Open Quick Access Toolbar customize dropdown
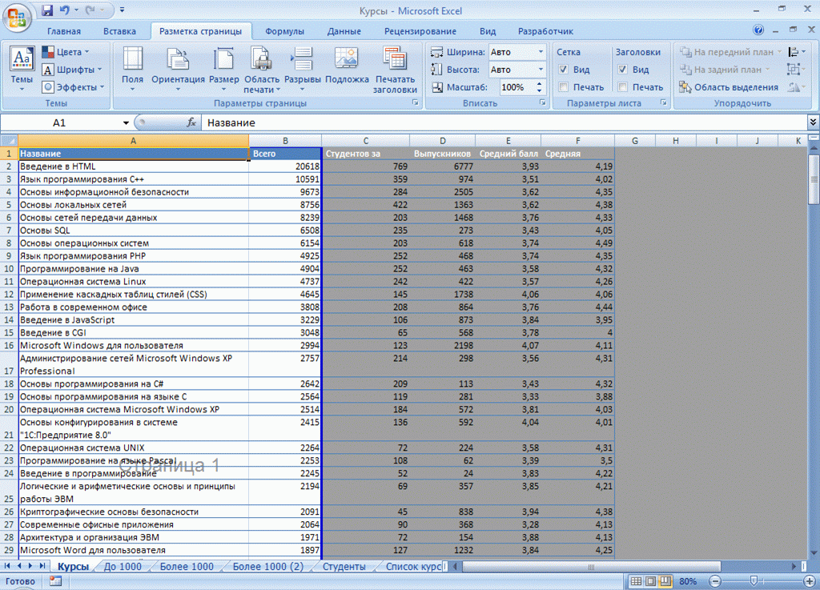The image size is (820, 590). click(122, 10)
